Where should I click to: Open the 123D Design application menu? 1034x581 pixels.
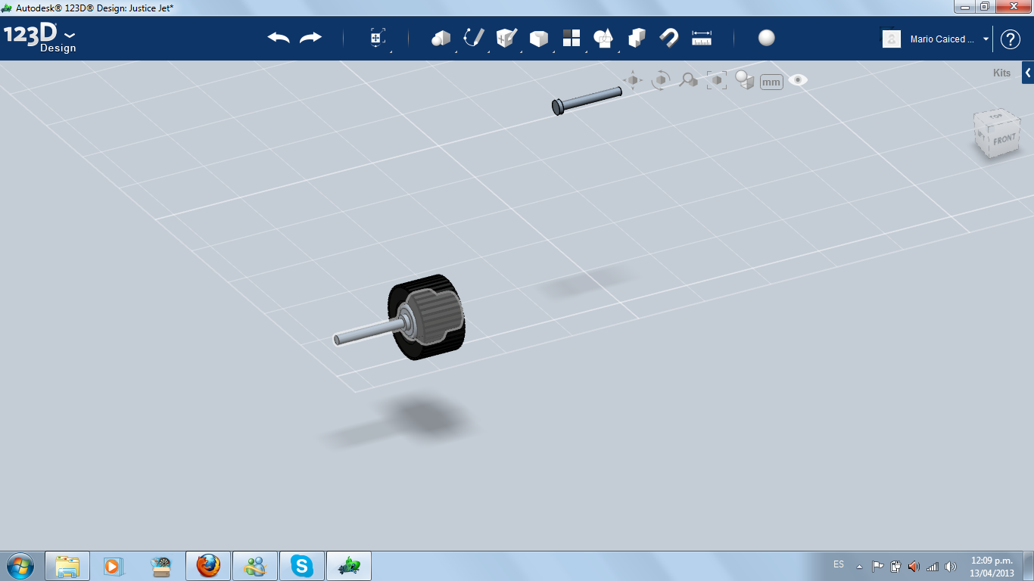[39, 38]
